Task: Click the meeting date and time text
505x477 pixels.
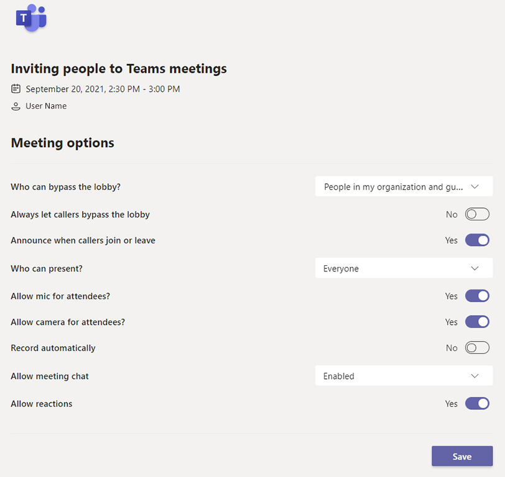Action: click(x=103, y=89)
